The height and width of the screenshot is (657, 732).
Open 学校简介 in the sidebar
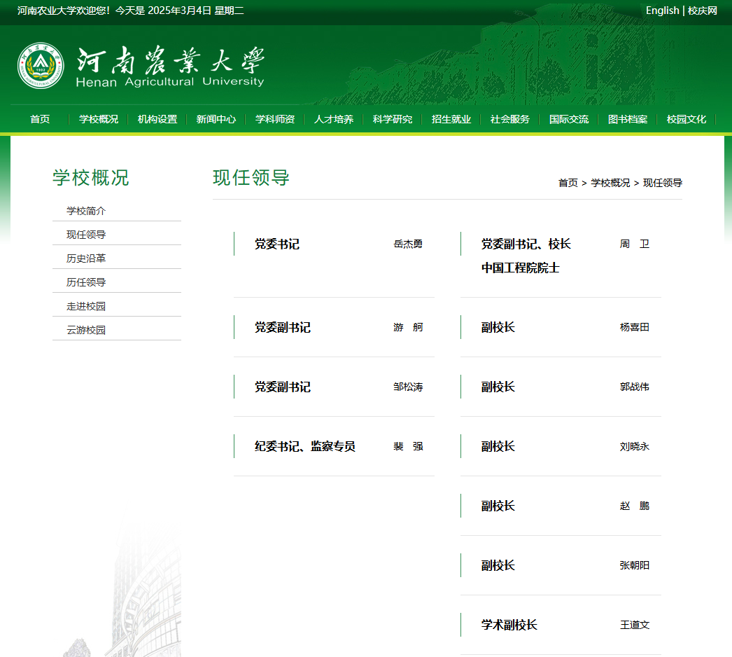pyautogui.click(x=86, y=211)
